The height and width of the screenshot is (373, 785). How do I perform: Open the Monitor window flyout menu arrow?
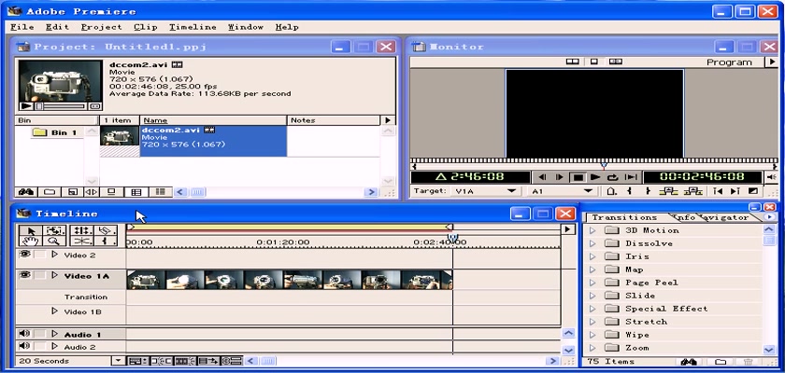coord(772,62)
